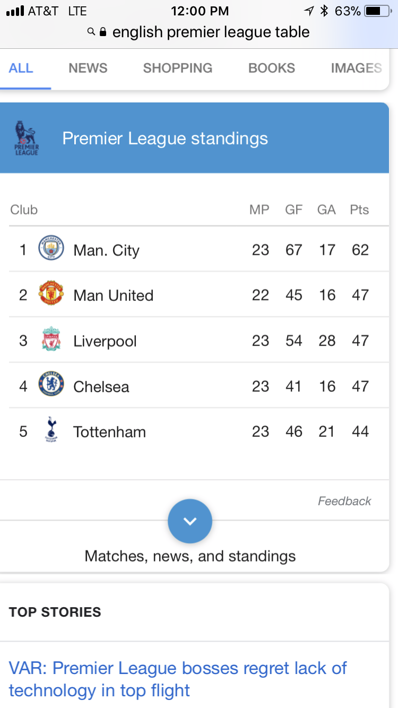The width and height of the screenshot is (398, 708).
Task: Select the Images tab
Action: click(x=356, y=68)
